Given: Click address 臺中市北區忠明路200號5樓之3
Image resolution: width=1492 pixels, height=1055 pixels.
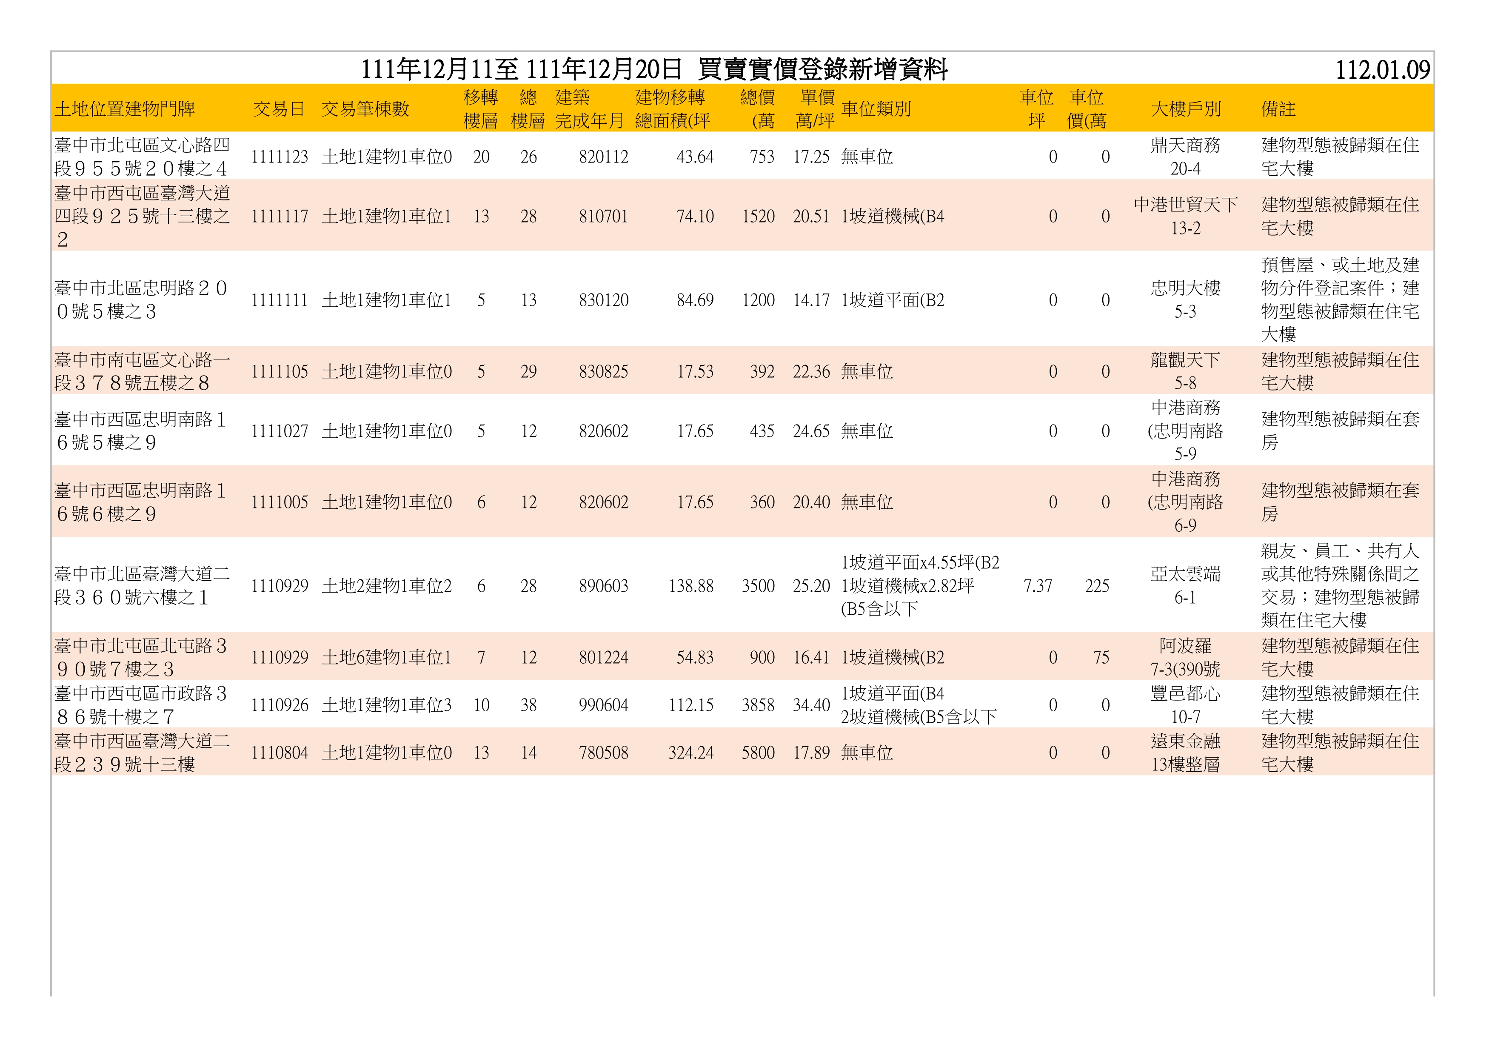Looking at the screenshot, I should 140,299.
